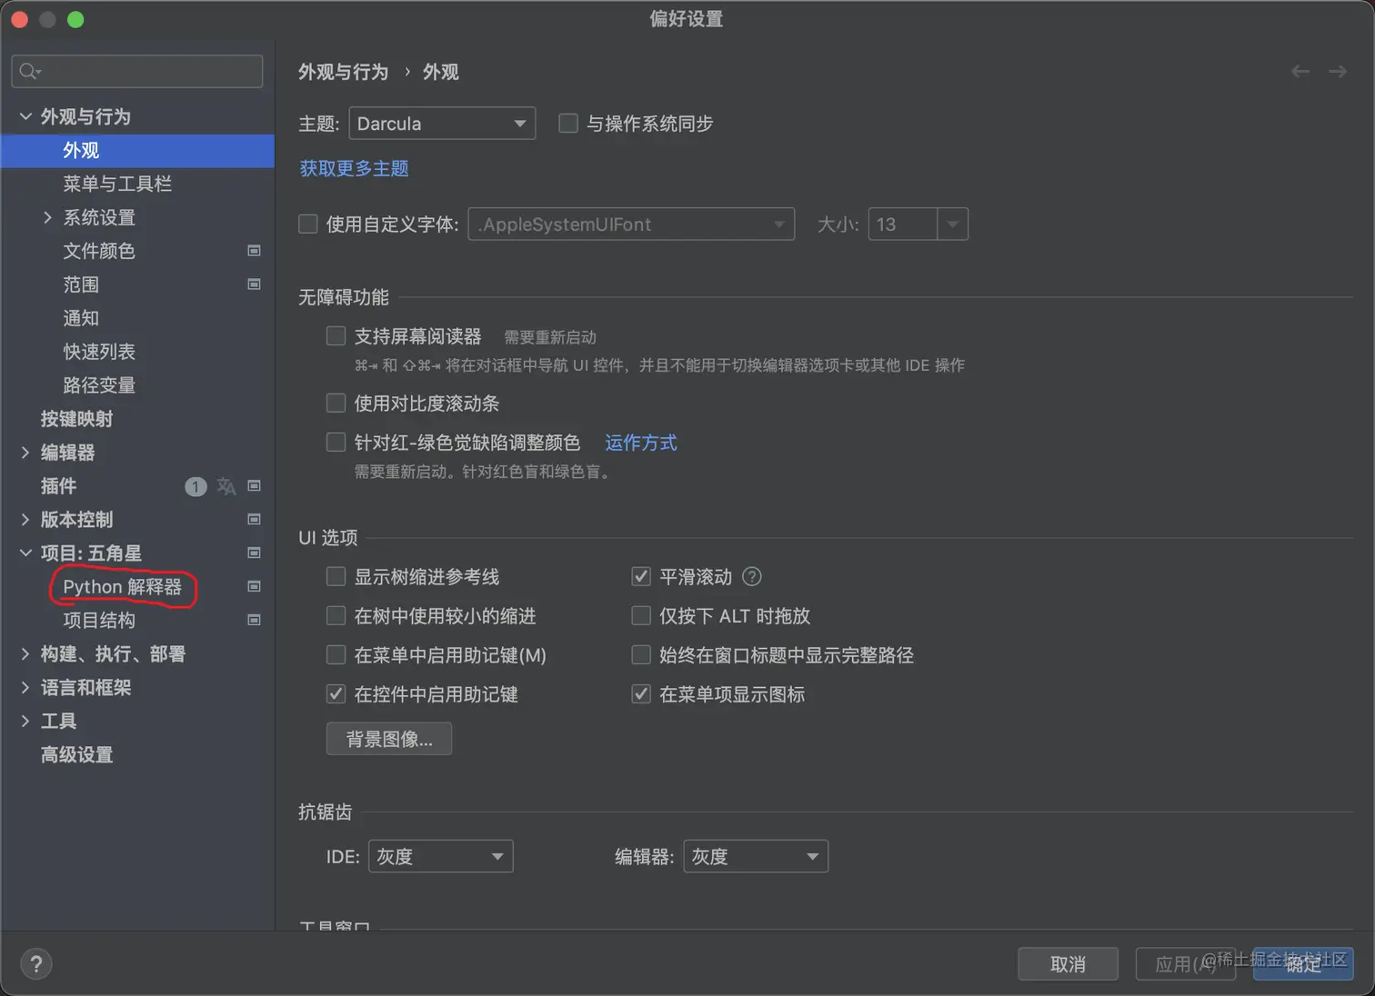Open the 获取更多主题 link
This screenshot has width=1375, height=996.
[354, 168]
